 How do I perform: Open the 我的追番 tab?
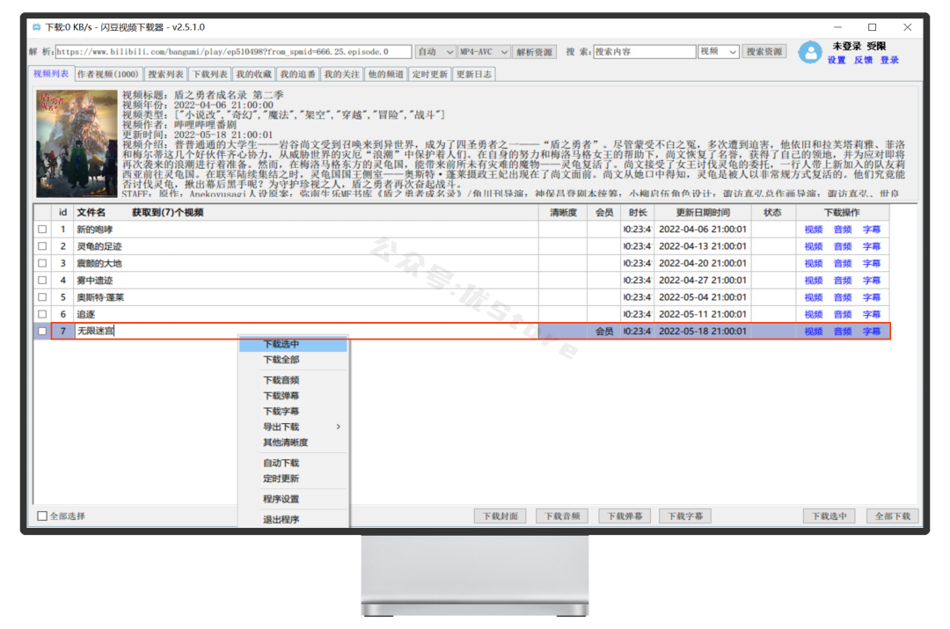click(x=297, y=75)
